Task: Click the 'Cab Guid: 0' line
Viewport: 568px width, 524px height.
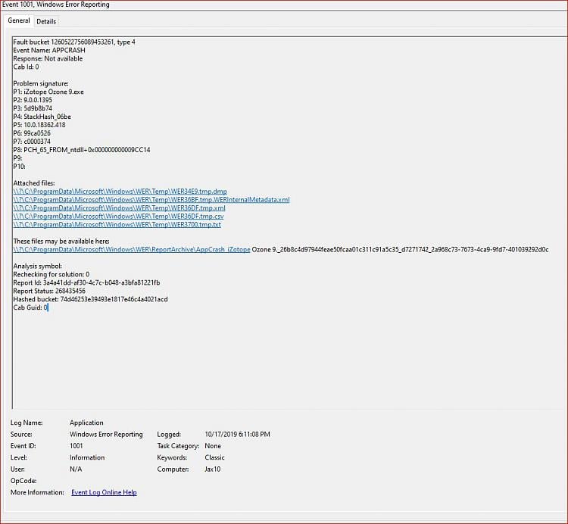Action: point(30,307)
